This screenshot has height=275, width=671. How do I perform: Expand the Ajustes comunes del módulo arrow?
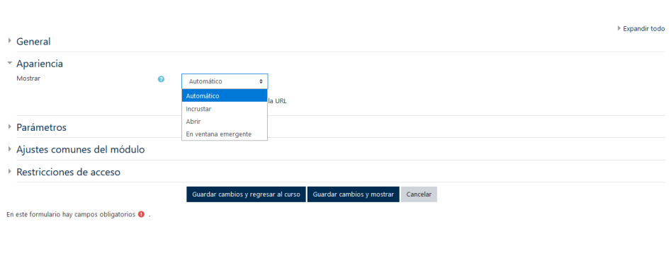[x=9, y=149]
